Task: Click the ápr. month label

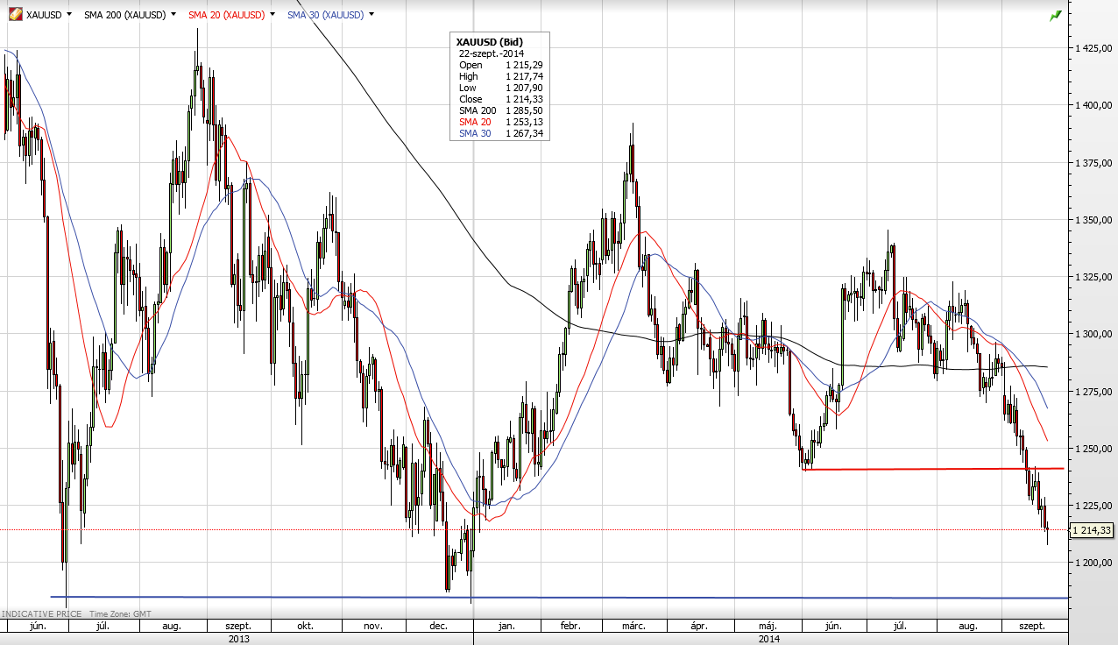Action: click(x=699, y=627)
